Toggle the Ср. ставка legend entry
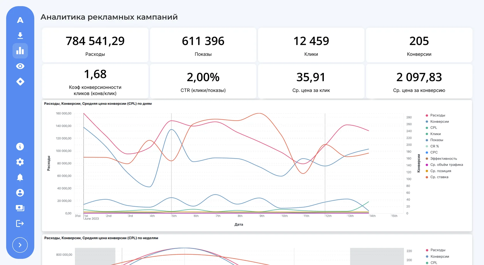 [x=437, y=177]
